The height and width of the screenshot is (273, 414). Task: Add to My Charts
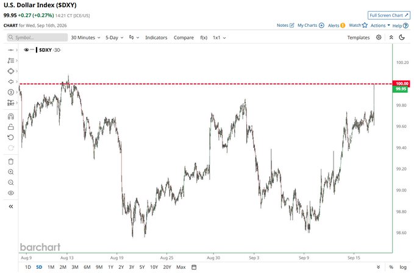click(311, 26)
